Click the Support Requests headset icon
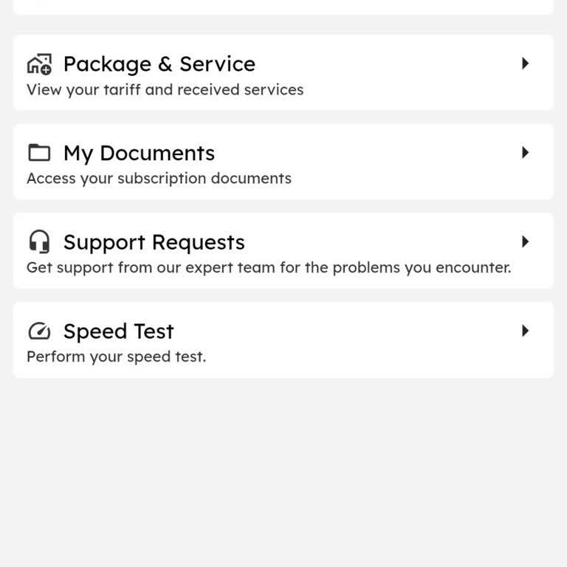 tap(39, 241)
